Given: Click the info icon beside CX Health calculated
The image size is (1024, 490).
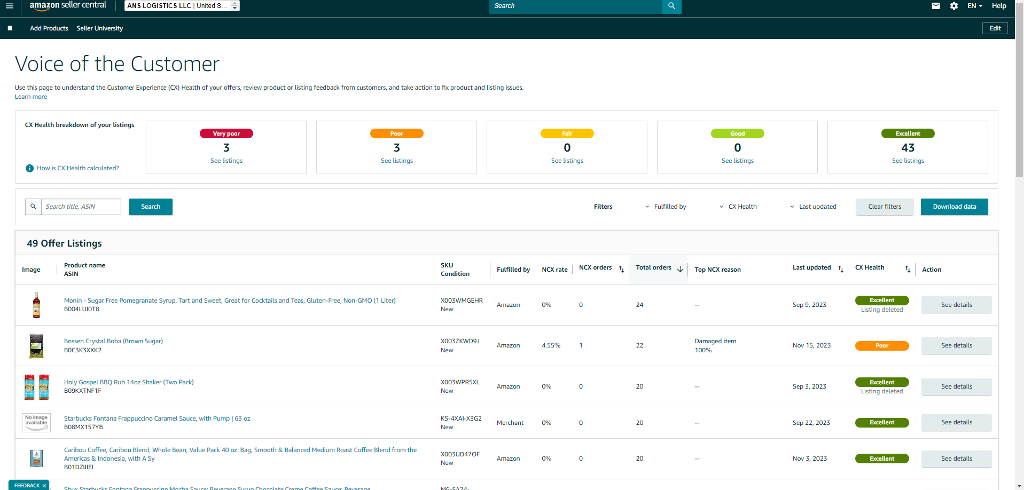Looking at the screenshot, I should coord(30,168).
